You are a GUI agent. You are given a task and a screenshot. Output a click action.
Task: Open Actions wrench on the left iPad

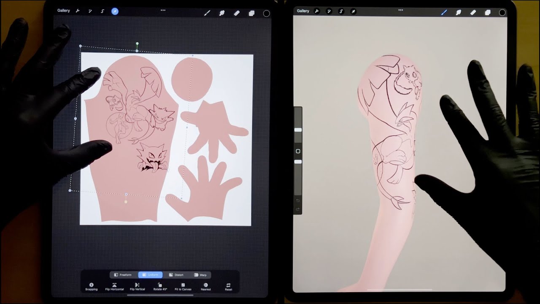78,11
